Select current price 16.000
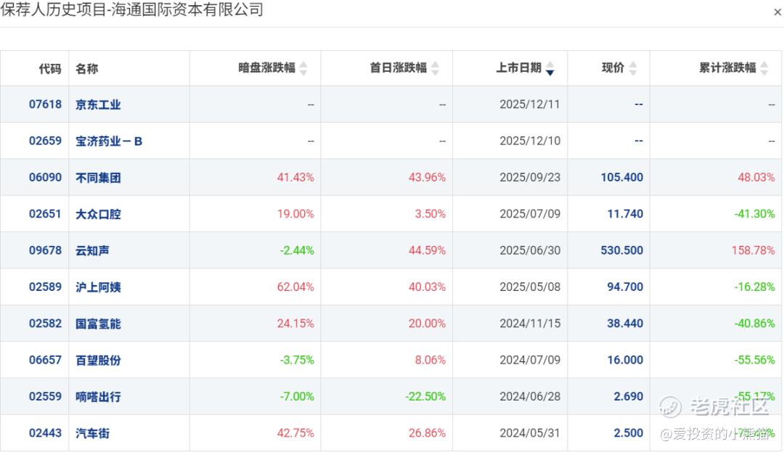The image size is (784, 452). [625, 360]
